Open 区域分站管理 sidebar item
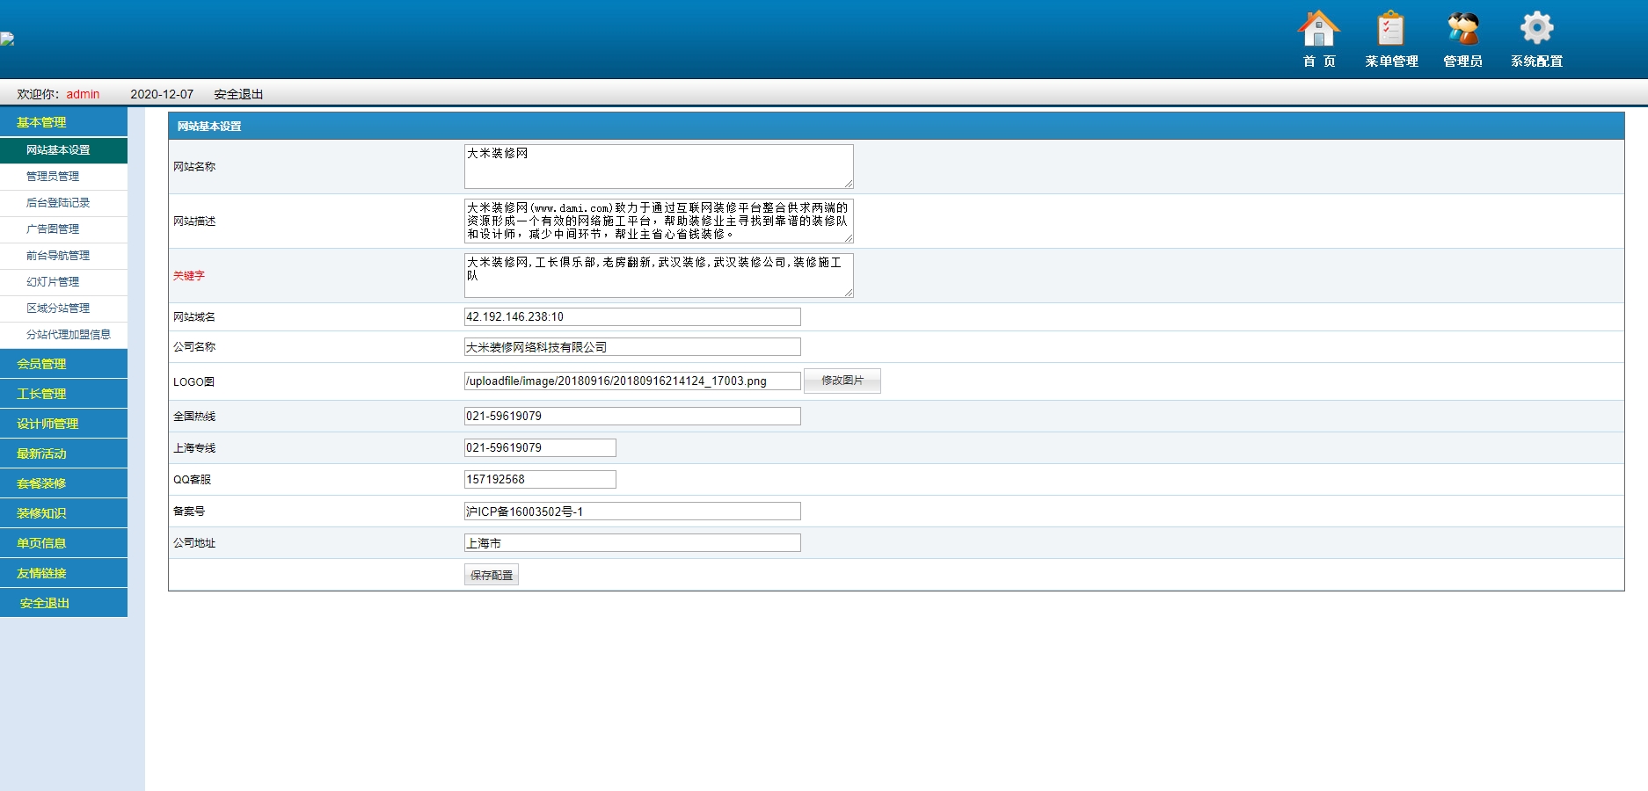The image size is (1648, 791). pos(63,308)
